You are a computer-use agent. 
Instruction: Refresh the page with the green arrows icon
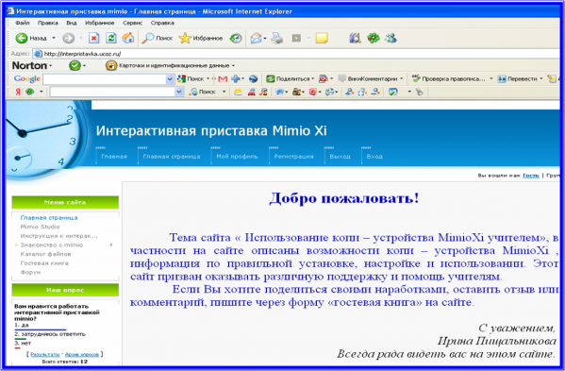pos(111,38)
